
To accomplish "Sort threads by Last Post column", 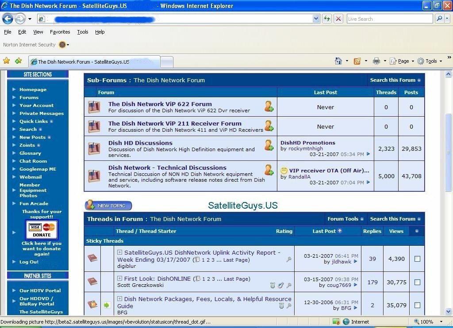I will click(x=324, y=231).
